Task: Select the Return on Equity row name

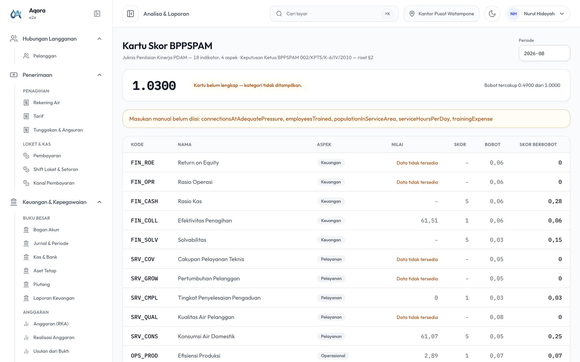Action: [x=198, y=163]
